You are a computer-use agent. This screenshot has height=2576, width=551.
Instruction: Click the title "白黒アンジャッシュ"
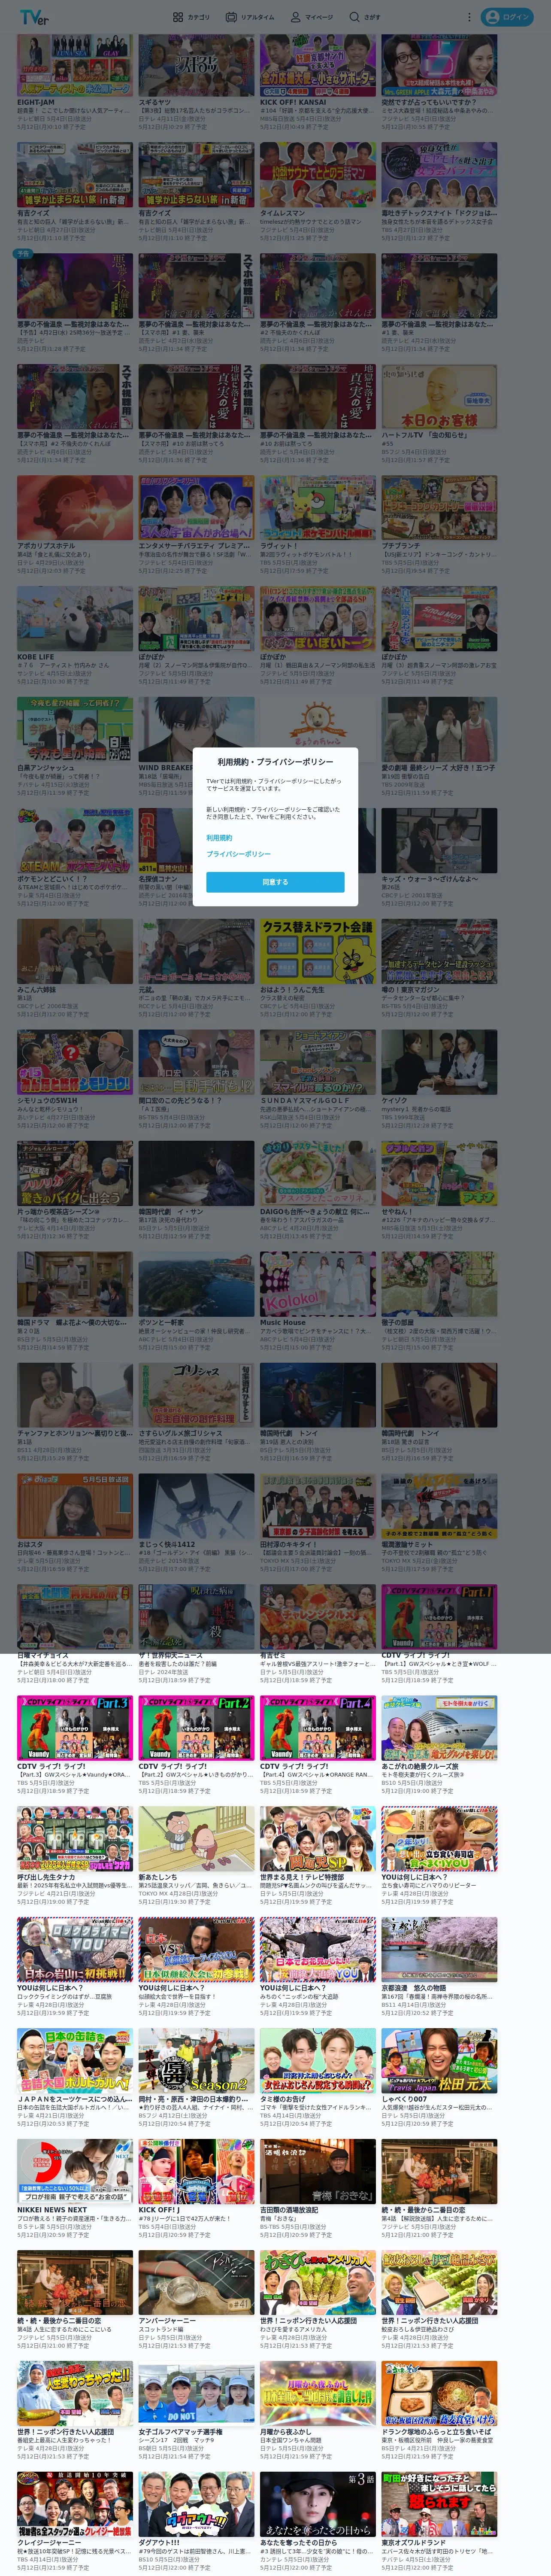click(x=45, y=768)
